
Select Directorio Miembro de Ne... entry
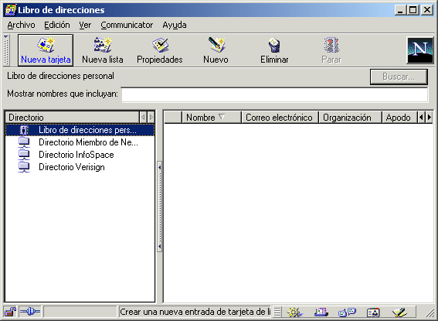click(x=80, y=142)
